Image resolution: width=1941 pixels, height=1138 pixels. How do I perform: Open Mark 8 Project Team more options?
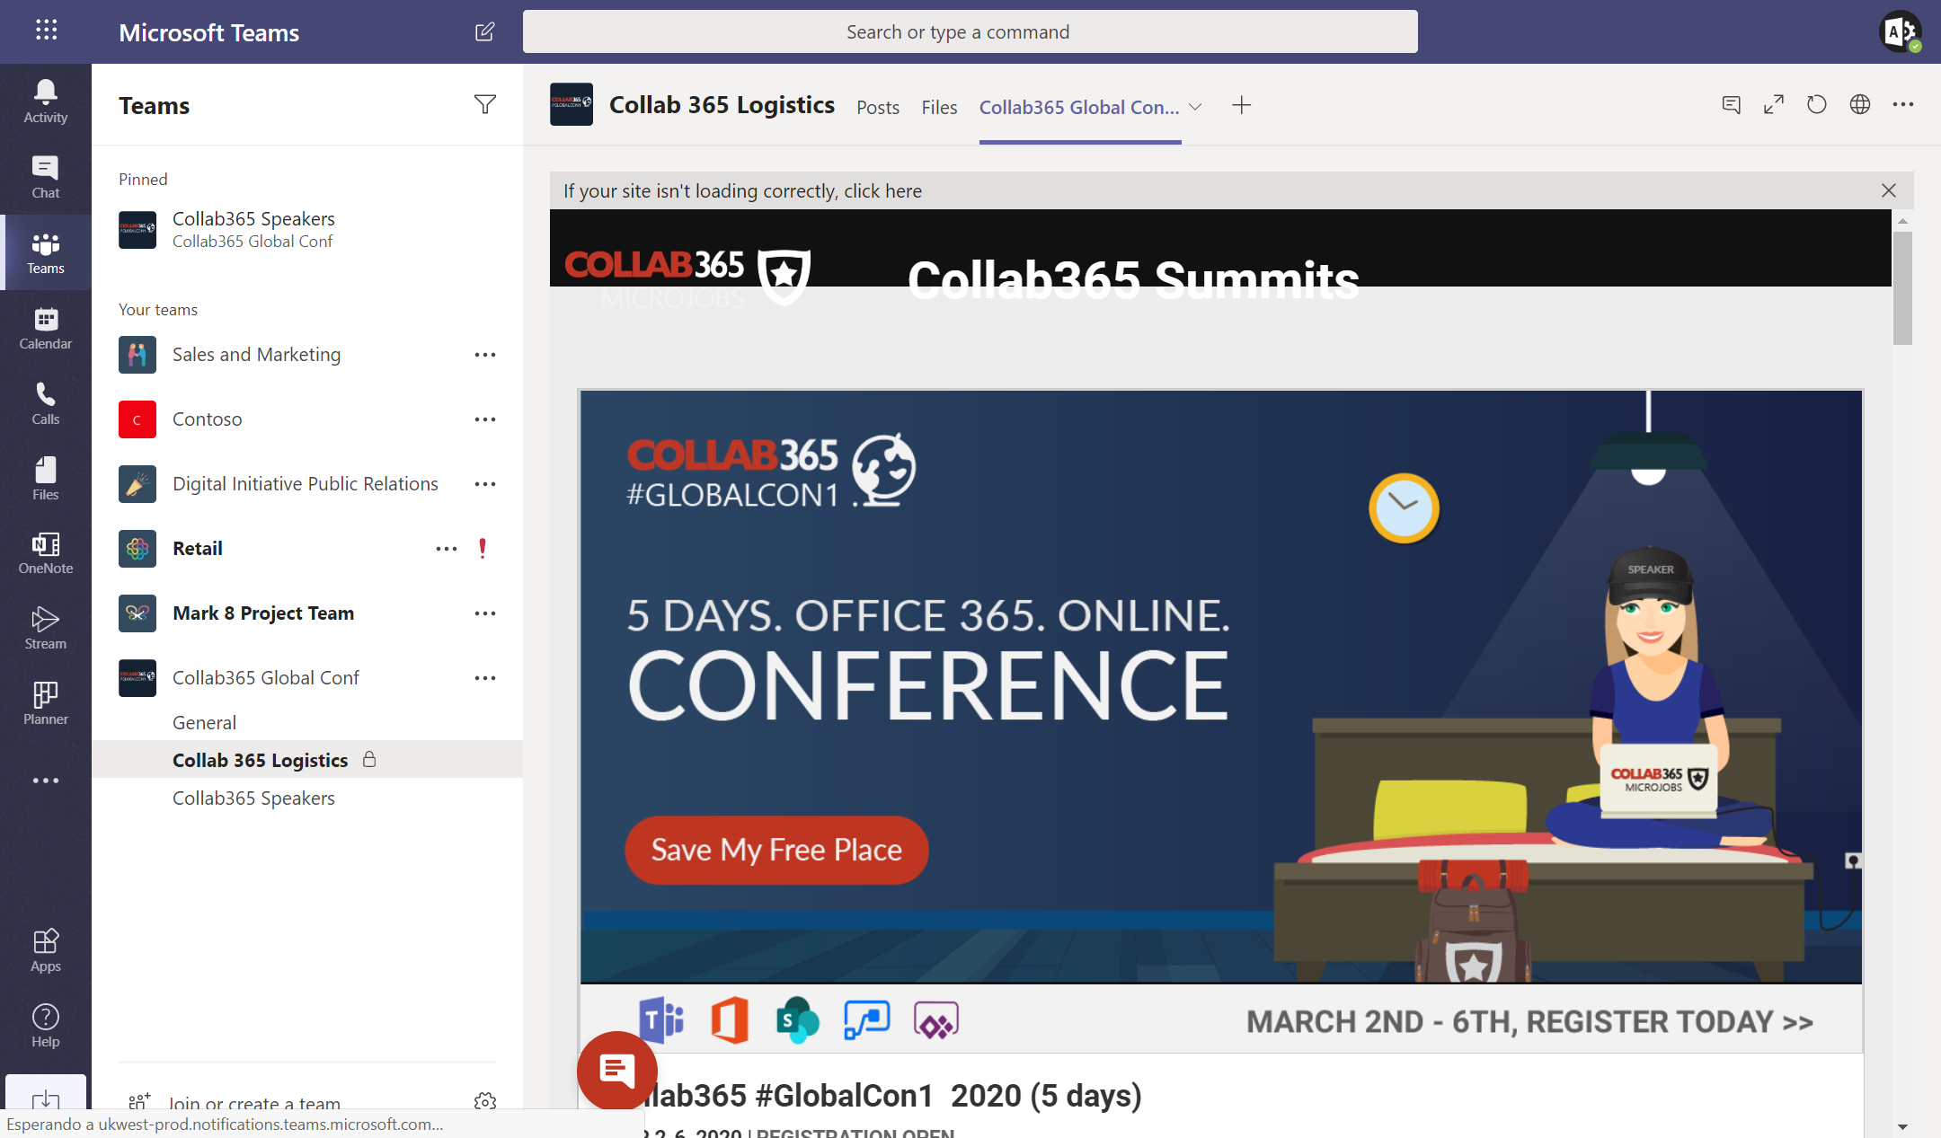click(485, 613)
